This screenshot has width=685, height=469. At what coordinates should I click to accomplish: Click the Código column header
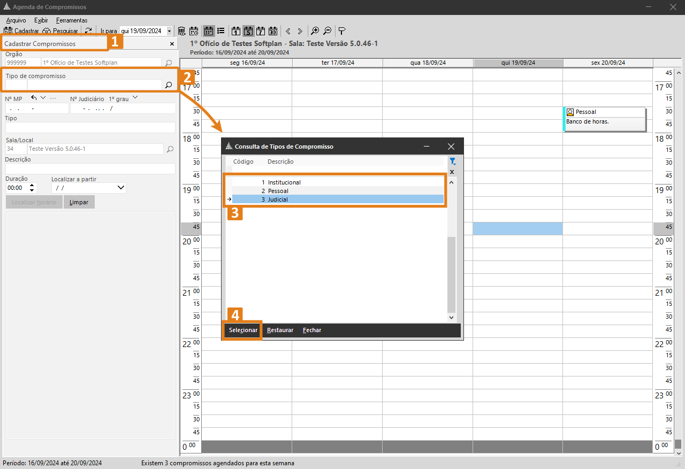[243, 162]
